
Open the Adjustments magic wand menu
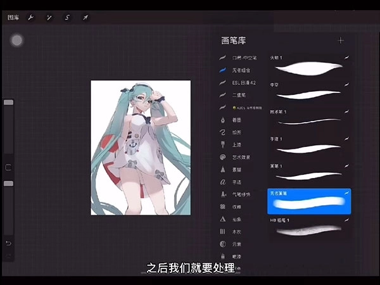pyautogui.click(x=49, y=18)
